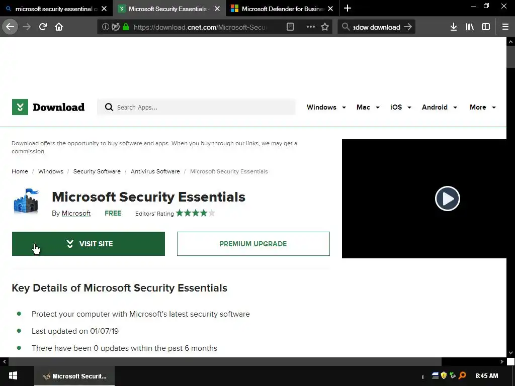The image size is (515, 386).
Task: Click the forward navigation arrow
Action: click(x=27, y=27)
